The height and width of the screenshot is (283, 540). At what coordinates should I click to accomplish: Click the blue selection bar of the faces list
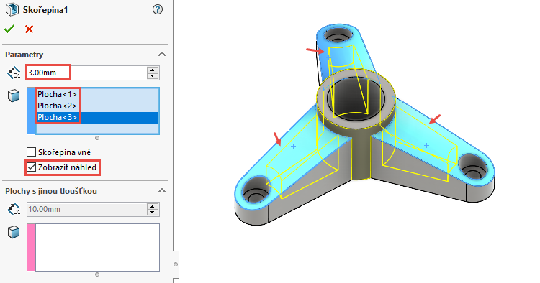pos(31,111)
